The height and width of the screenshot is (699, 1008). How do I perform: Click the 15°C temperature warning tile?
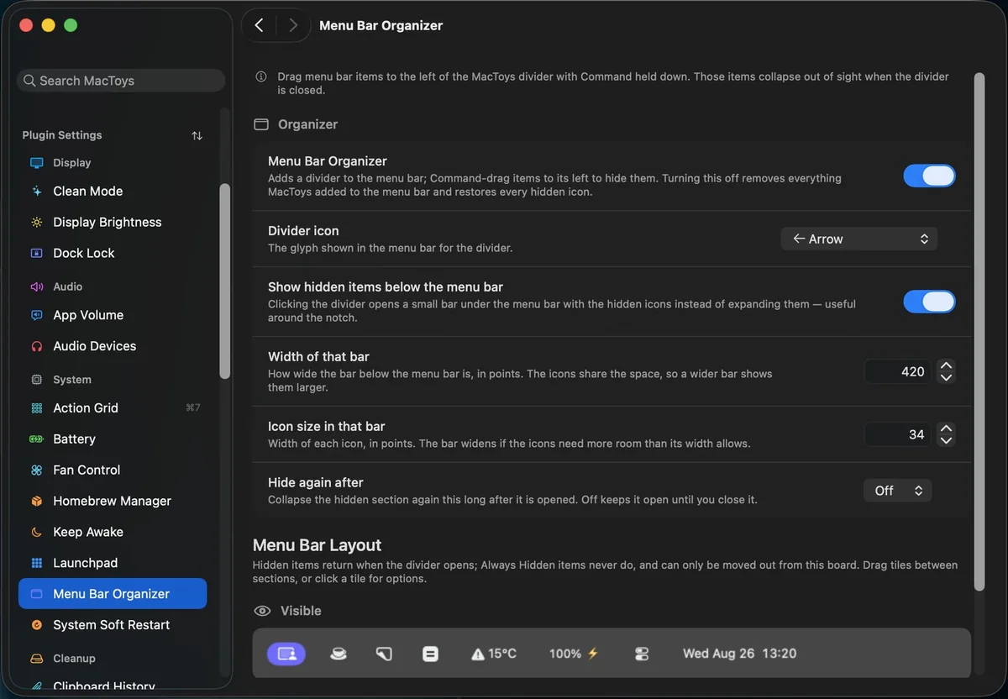pyautogui.click(x=494, y=654)
